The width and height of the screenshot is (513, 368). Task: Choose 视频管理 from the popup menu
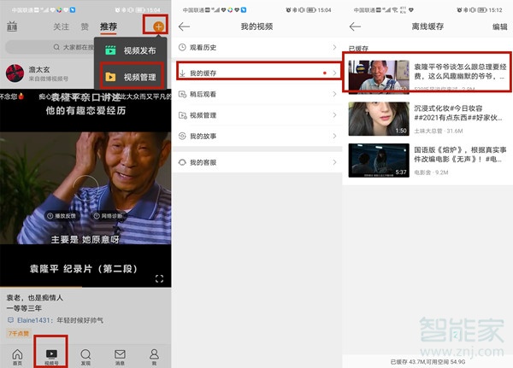tap(133, 77)
